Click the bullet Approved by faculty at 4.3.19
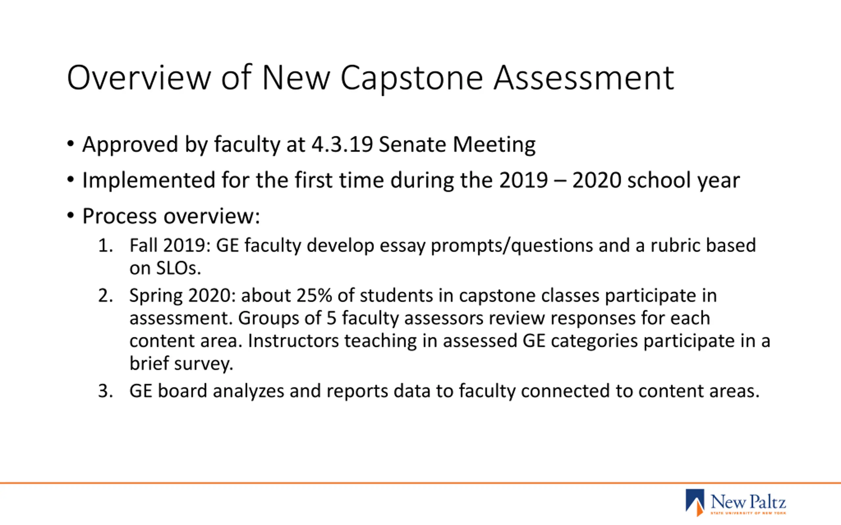Image resolution: width=841 pixels, height=525 pixels. pyautogui.click(x=309, y=144)
